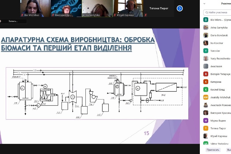Click Ira Kovshar avatar photo
The width and height of the screenshot is (231, 154).
point(206,43)
